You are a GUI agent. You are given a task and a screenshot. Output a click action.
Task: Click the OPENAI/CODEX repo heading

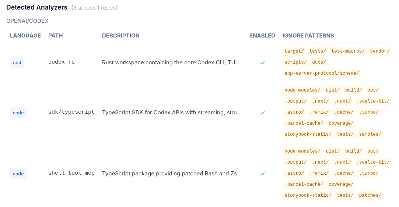click(x=27, y=21)
